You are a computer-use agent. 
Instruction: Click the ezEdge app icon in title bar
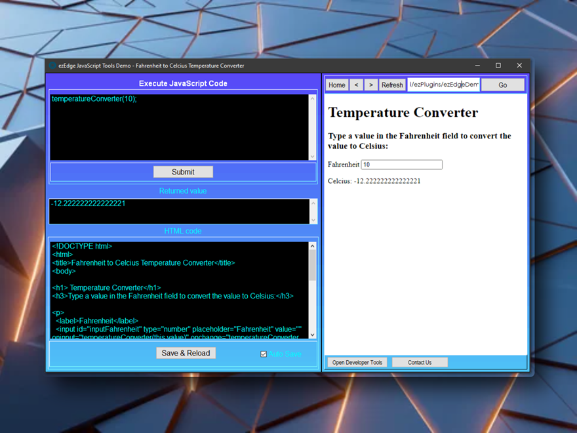[x=52, y=66]
